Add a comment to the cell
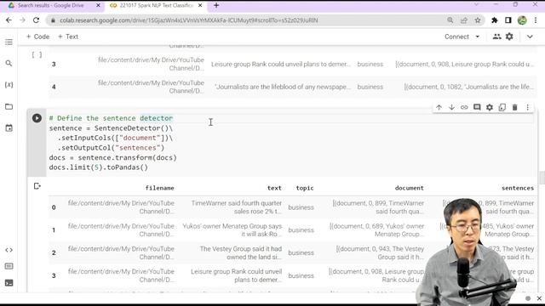545x306 pixels. (x=477, y=108)
